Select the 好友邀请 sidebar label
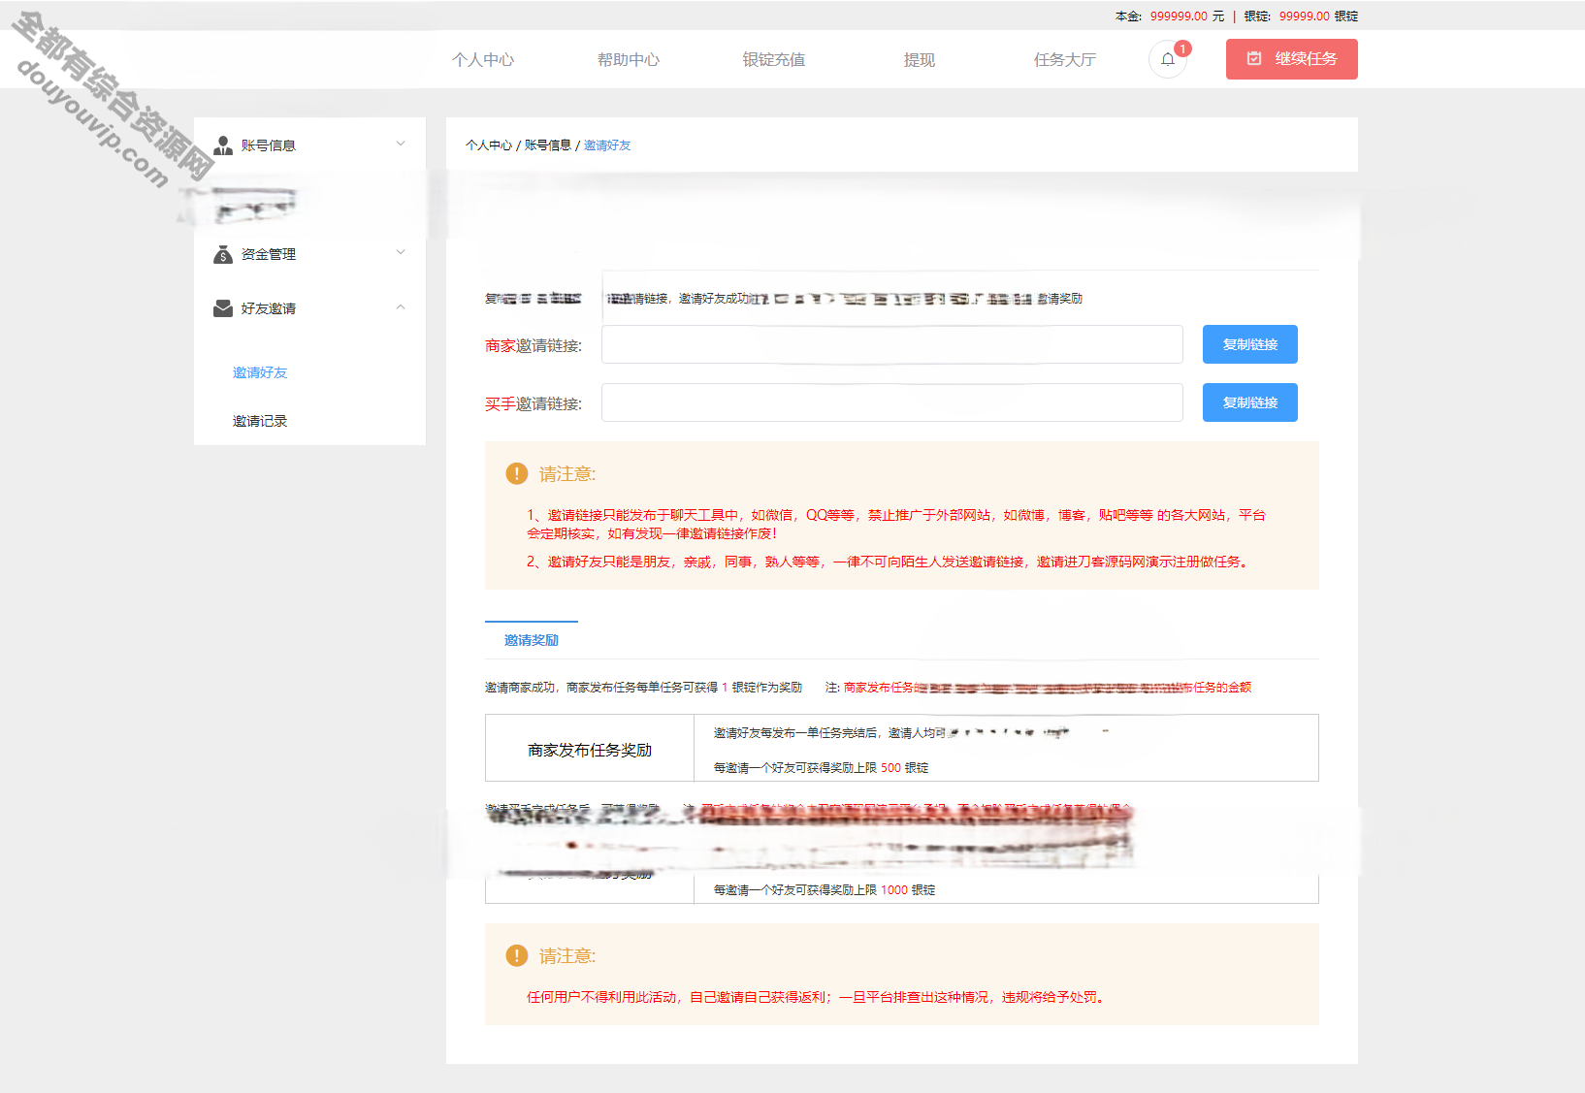The width and height of the screenshot is (1585, 1093). click(269, 308)
